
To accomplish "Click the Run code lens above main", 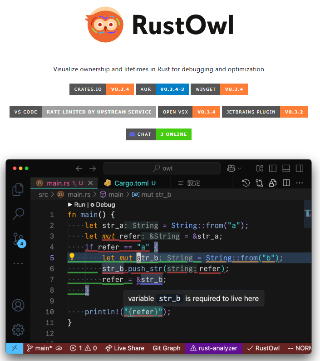I will [x=76, y=205].
